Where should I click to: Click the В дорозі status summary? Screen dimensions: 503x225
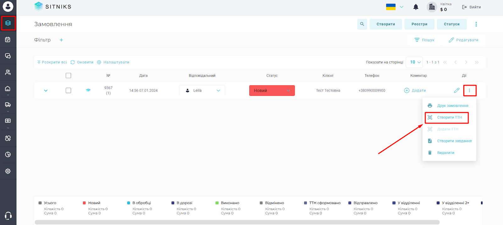point(184,208)
